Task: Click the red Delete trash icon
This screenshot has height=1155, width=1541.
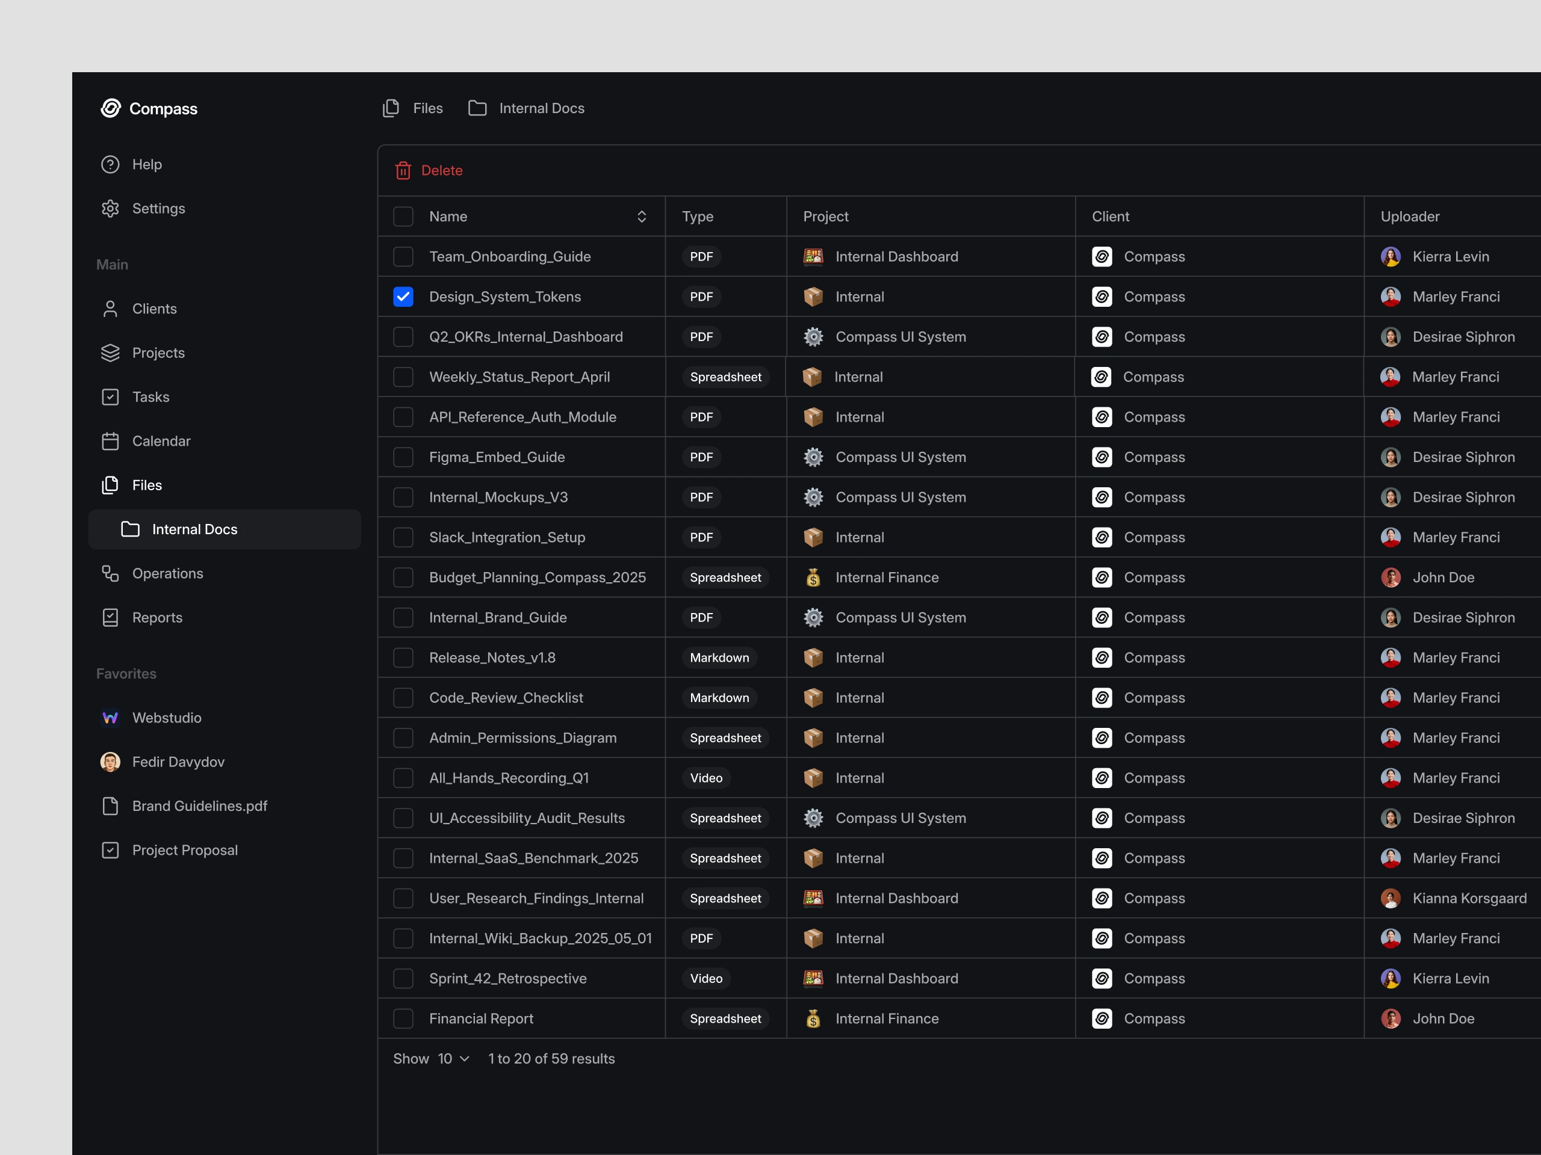Action: 403,171
